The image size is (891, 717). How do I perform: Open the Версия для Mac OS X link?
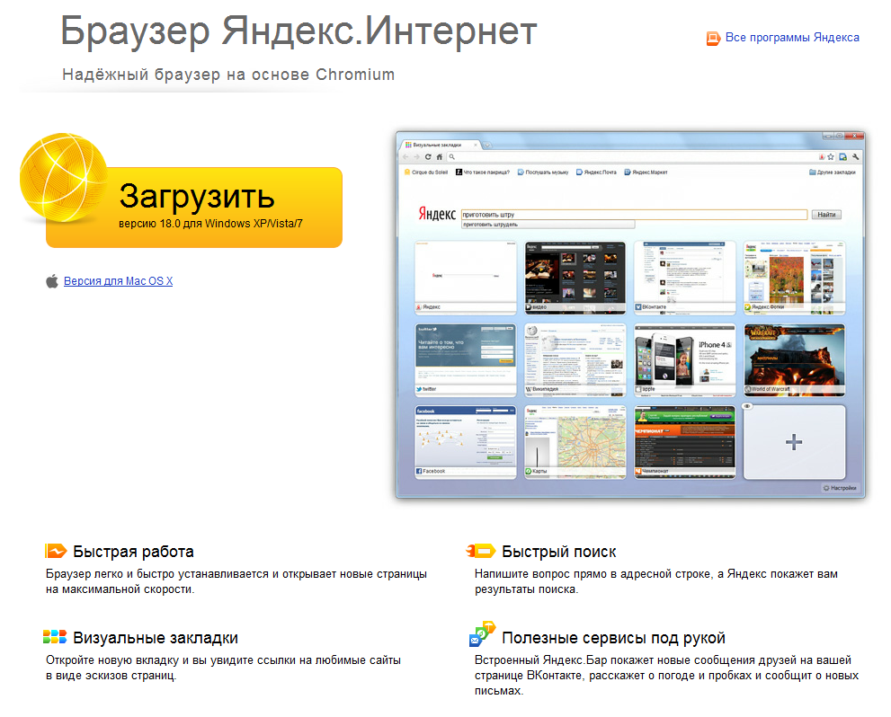pos(118,281)
